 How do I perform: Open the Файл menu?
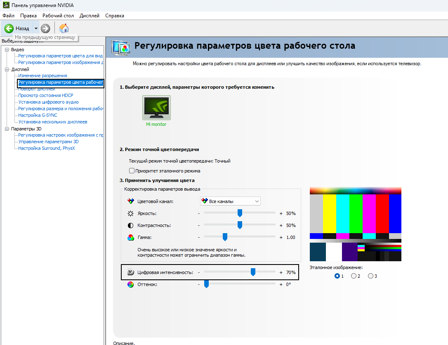[9, 16]
